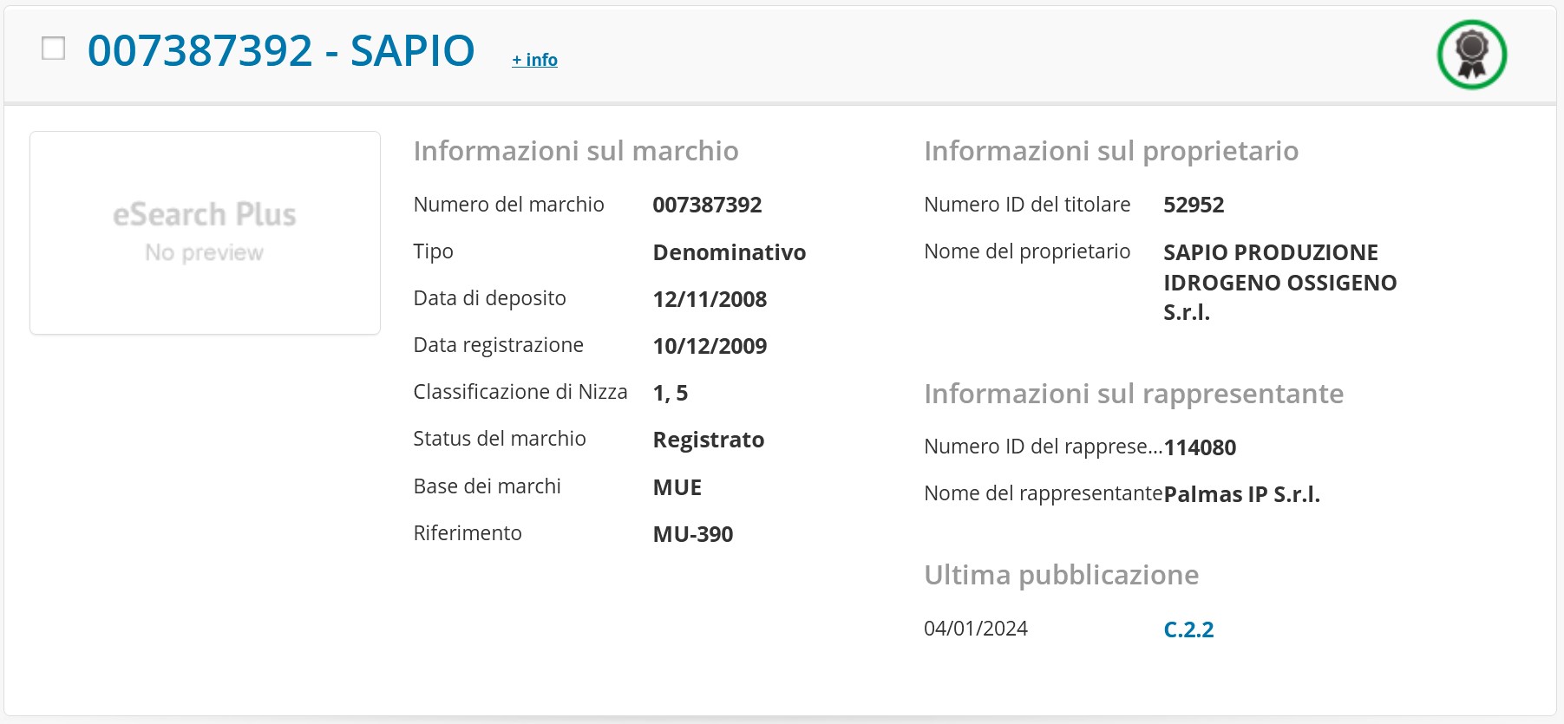Click the Tipo label
1564x724 pixels.
434,251
